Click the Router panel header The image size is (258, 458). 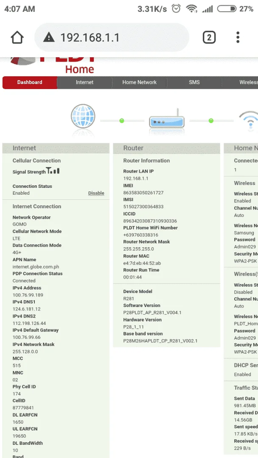[x=166, y=148]
